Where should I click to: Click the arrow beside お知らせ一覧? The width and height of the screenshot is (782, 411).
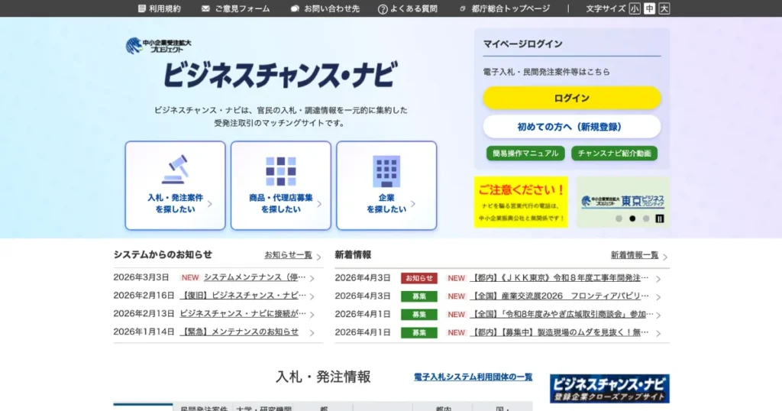(318, 257)
